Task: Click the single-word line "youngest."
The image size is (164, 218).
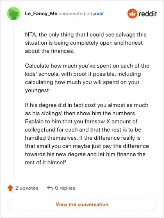Action: 38,91
